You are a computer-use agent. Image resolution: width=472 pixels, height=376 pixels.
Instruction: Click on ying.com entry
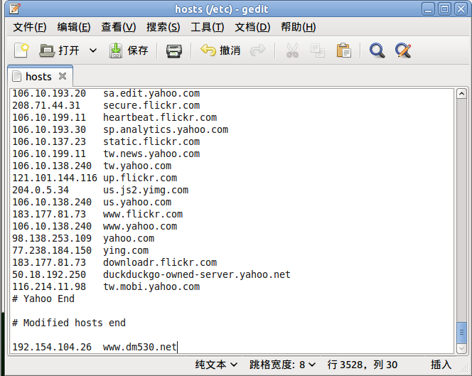126,250
